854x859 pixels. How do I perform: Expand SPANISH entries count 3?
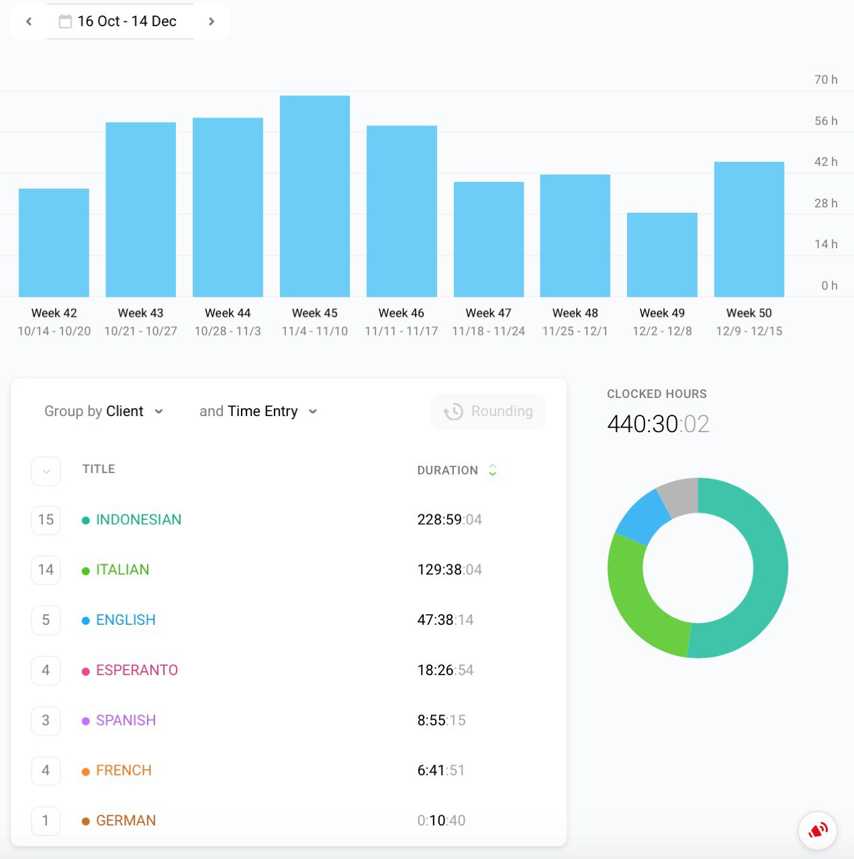tap(46, 720)
